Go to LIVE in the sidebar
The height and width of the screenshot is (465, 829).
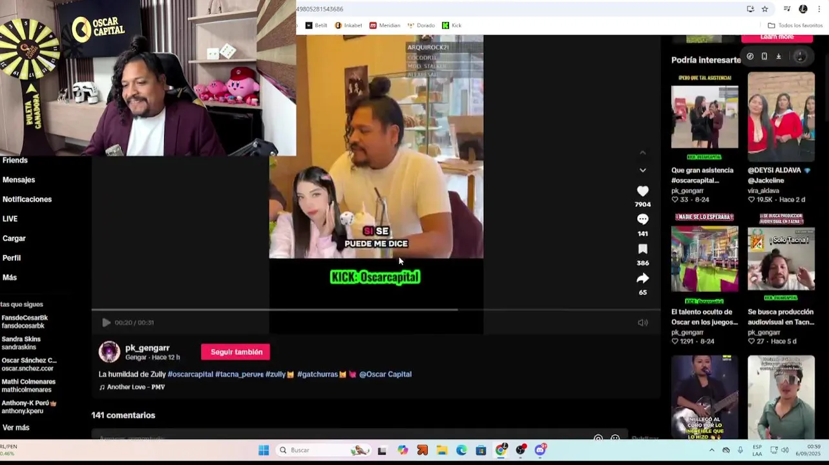point(10,219)
